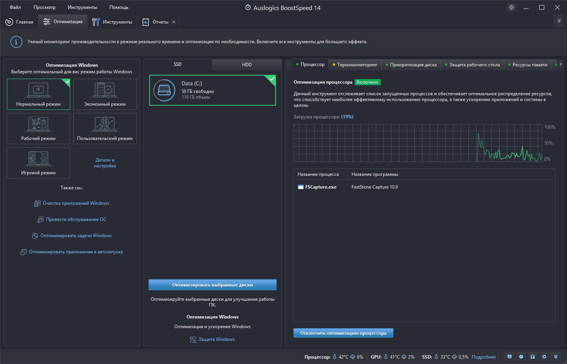The height and width of the screenshot is (364, 567).
Task: Open the Провести обслуживание ОС link
Action: pyautogui.click(x=76, y=219)
